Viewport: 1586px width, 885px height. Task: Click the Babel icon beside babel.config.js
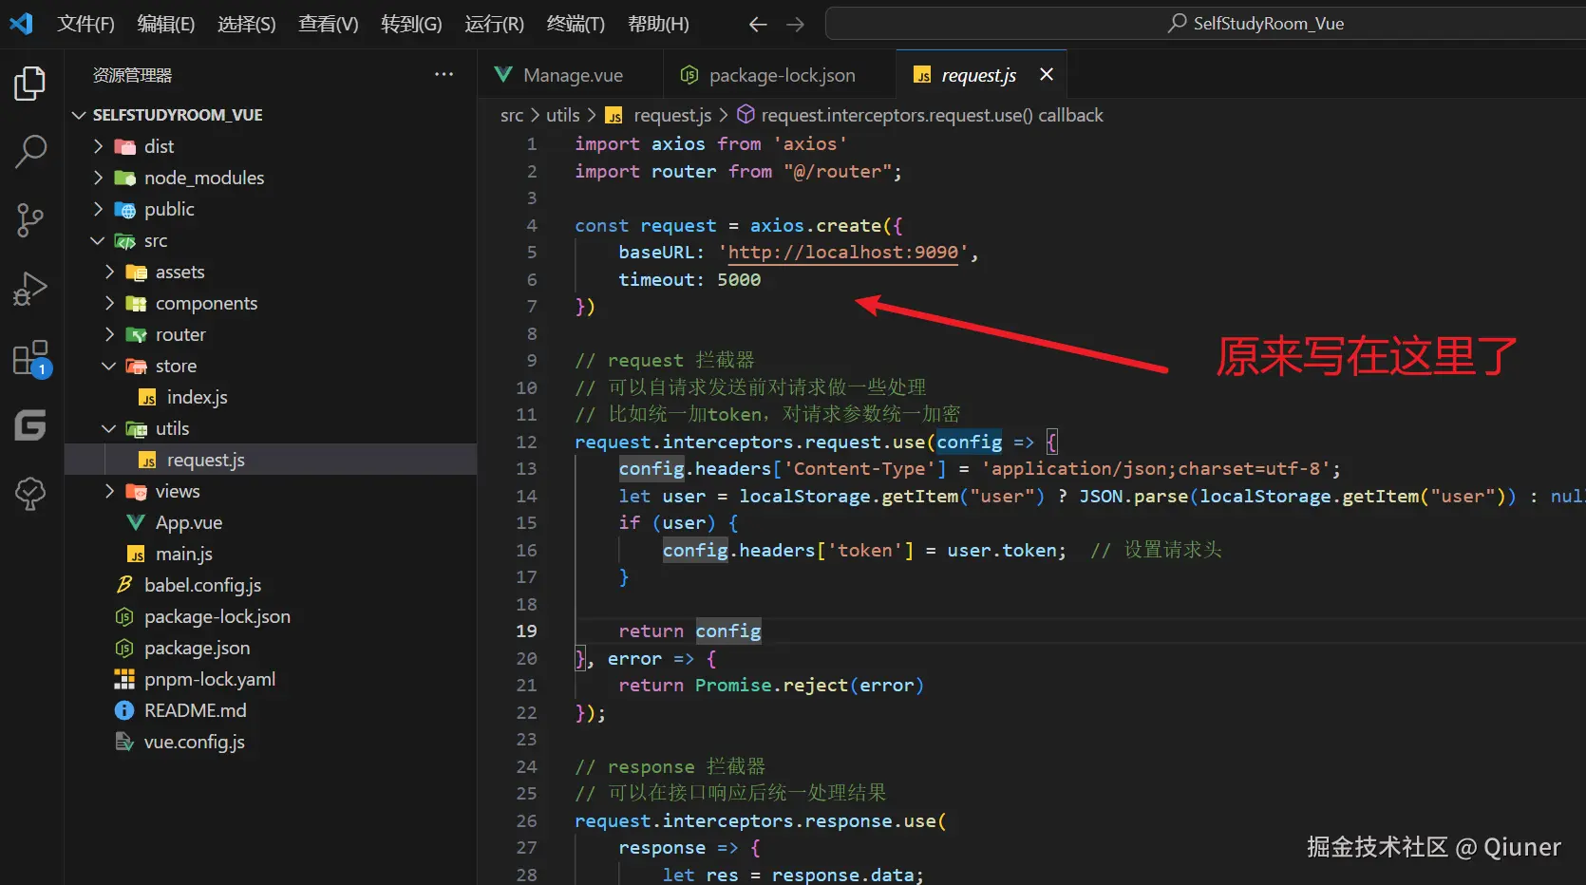pyautogui.click(x=124, y=585)
